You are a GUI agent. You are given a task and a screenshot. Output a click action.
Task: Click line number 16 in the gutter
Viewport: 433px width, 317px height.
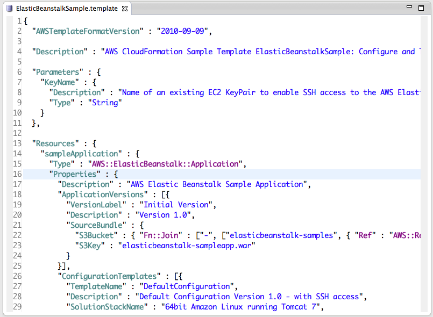pyautogui.click(x=17, y=174)
